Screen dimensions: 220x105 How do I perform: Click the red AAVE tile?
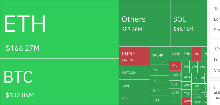coord(186,101)
